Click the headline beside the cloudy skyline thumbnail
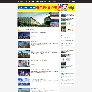 [38, 79]
